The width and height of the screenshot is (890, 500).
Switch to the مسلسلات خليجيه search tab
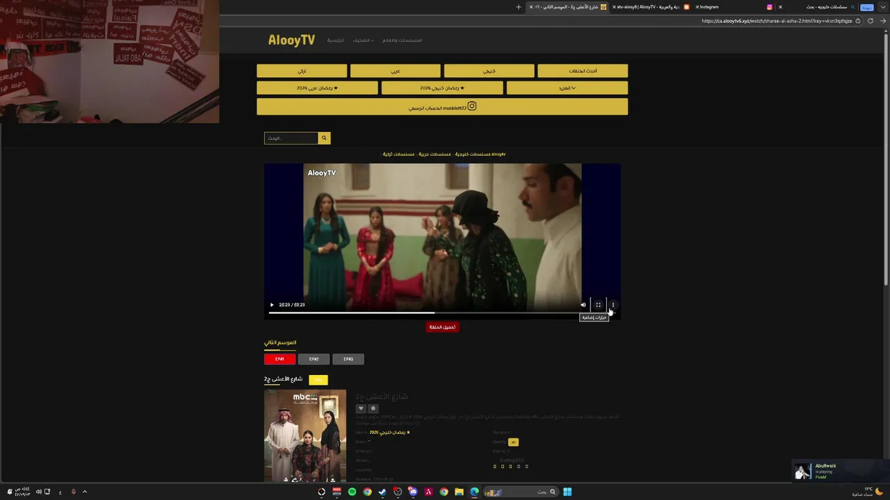(x=817, y=7)
